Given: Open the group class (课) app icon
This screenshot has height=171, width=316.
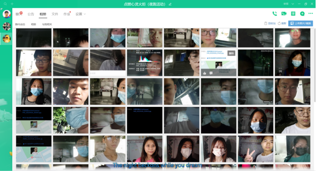Looking at the screenshot, I should [x=293, y=14].
